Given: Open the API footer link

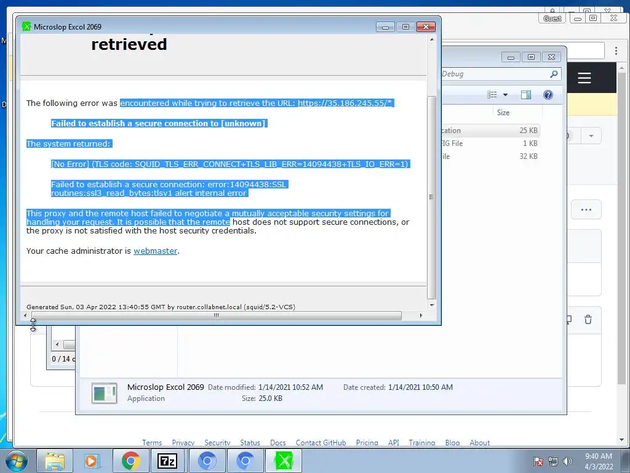Looking at the screenshot, I should (393, 442).
